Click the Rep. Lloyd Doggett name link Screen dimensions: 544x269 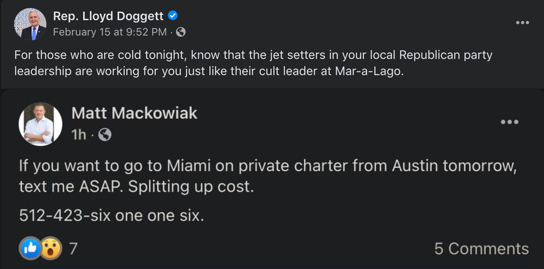point(108,16)
